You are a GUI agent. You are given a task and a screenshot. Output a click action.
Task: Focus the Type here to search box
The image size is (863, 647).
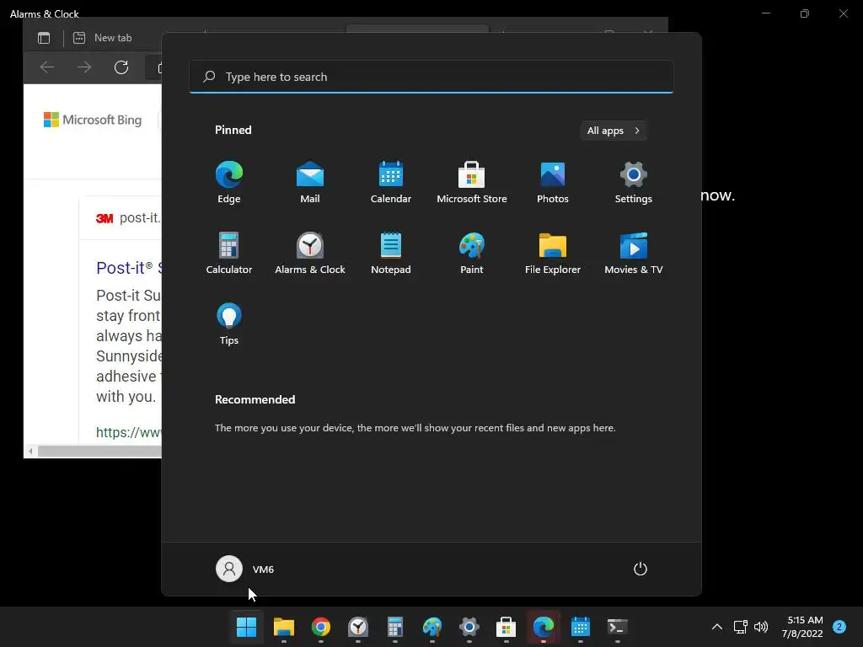(x=431, y=77)
